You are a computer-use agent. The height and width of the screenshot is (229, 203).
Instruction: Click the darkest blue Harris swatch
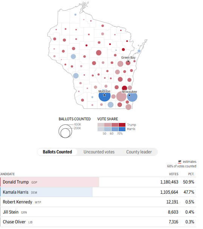click(122, 129)
